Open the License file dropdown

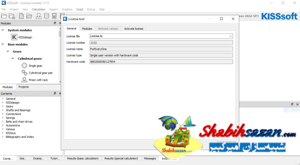[230, 36]
